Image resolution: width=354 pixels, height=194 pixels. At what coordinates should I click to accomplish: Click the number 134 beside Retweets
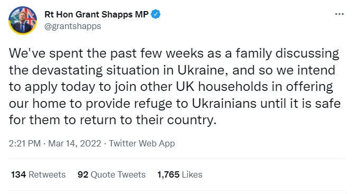18,174
